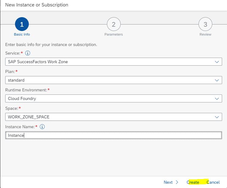Open the Space dropdown arrow
Screen dimensions: 227x188
click(x=217, y=117)
